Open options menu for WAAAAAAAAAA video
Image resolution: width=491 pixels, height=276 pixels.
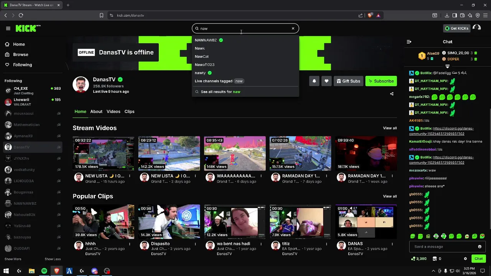[261, 176]
